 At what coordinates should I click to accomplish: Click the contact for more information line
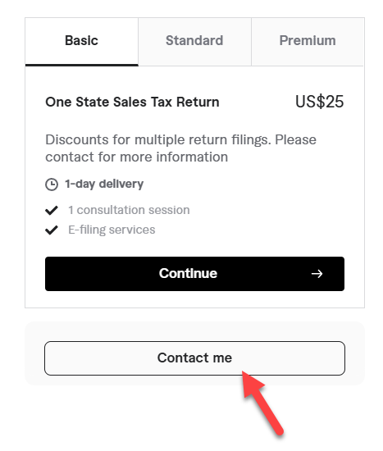pos(137,157)
